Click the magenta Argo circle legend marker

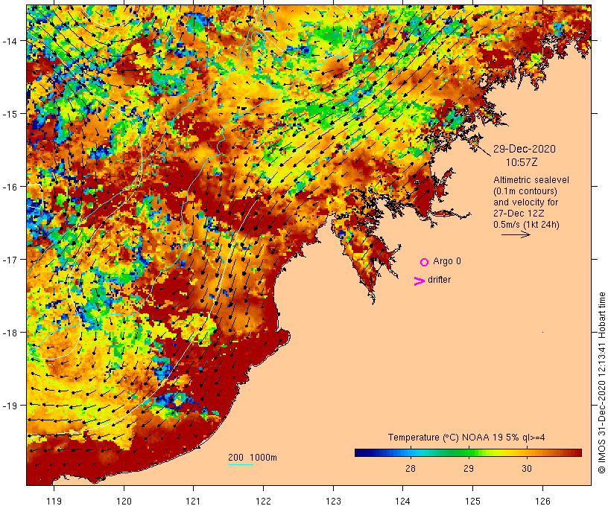click(x=425, y=262)
